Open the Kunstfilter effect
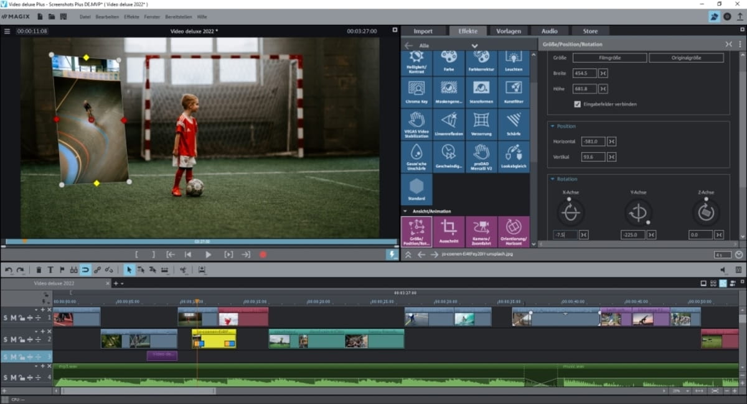Image resolution: width=747 pixels, height=404 pixels. click(x=514, y=91)
